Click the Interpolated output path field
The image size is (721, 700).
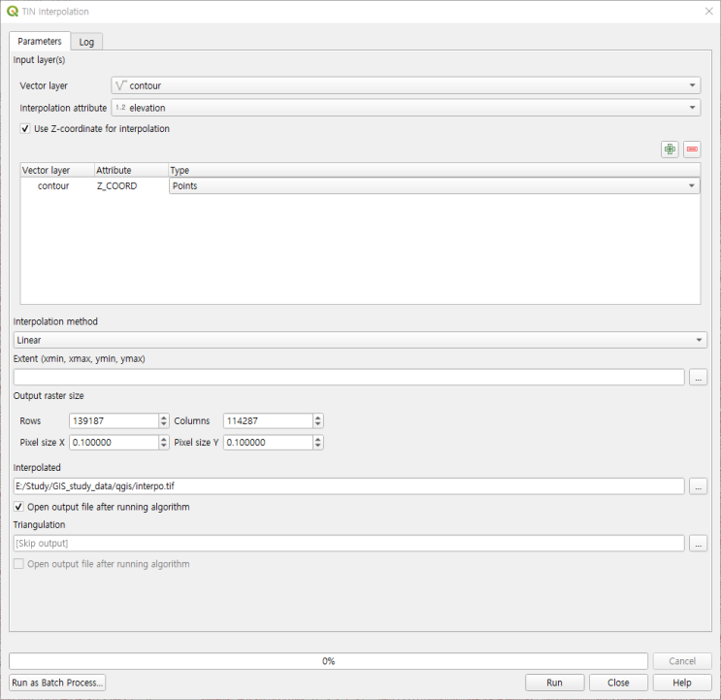349,486
